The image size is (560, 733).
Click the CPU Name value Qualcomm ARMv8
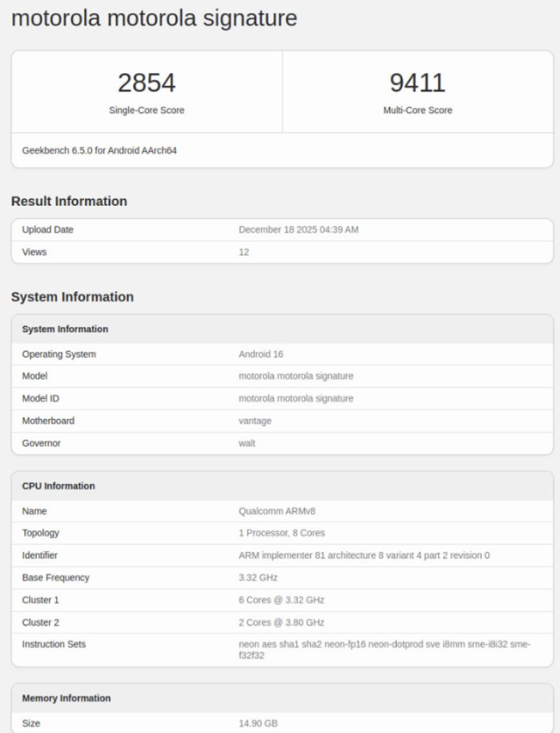tap(277, 511)
